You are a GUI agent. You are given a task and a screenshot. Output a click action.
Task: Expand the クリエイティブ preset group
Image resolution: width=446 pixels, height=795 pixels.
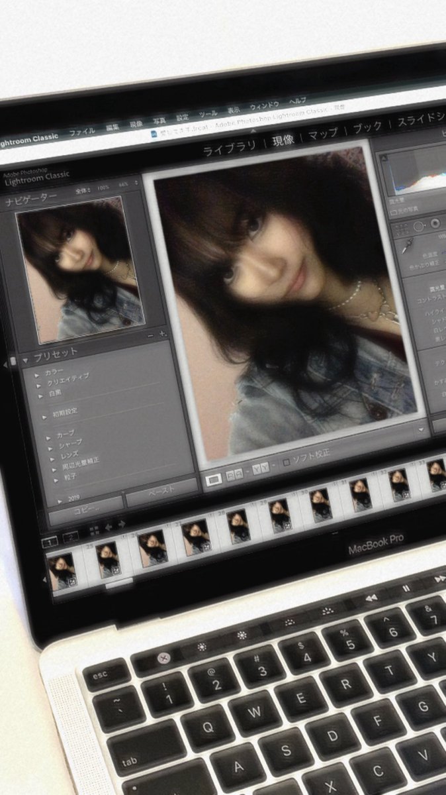[x=38, y=385]
